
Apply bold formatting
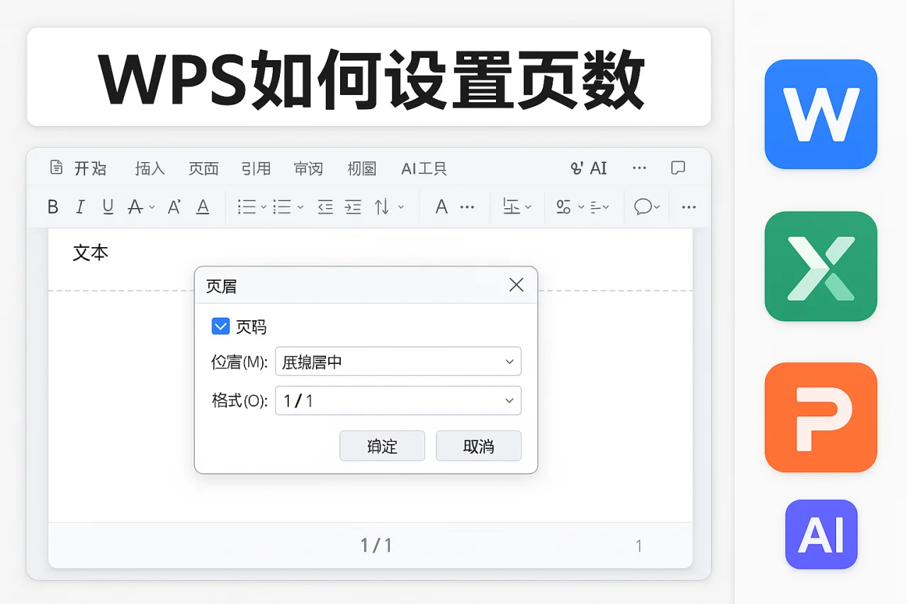(52, 206)
